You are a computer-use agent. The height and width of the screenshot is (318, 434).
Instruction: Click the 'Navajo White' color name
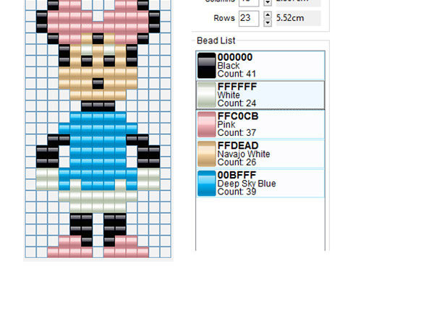[x=244, y=154]
